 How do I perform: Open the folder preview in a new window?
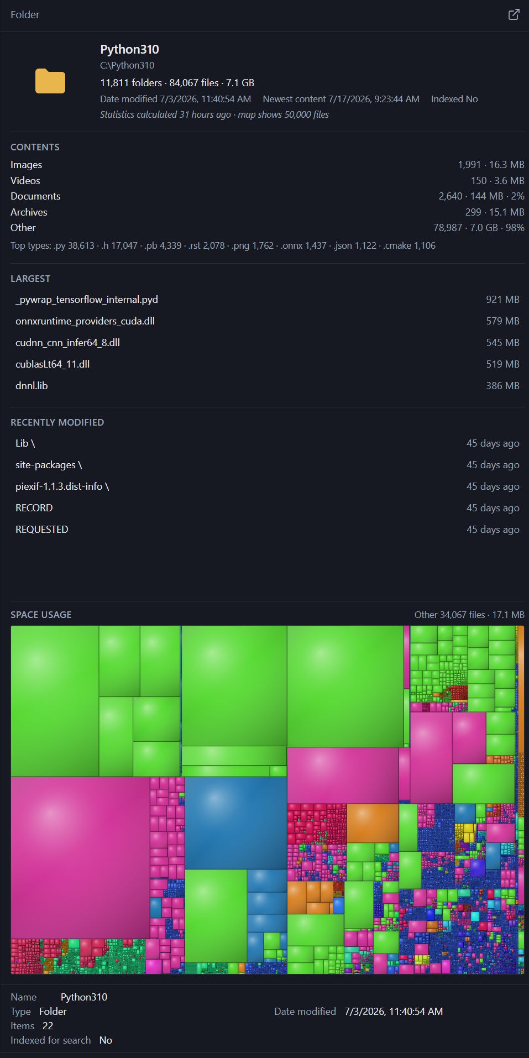(x=514, y=15)
